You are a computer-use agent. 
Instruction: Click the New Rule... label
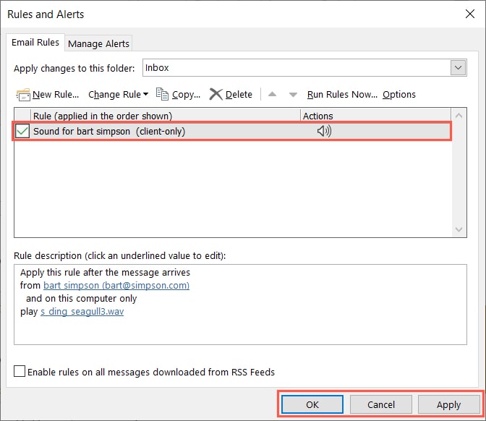pos(56,94)
